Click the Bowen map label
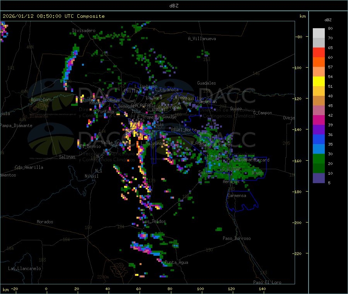348x294 pixels. [258, 172]
